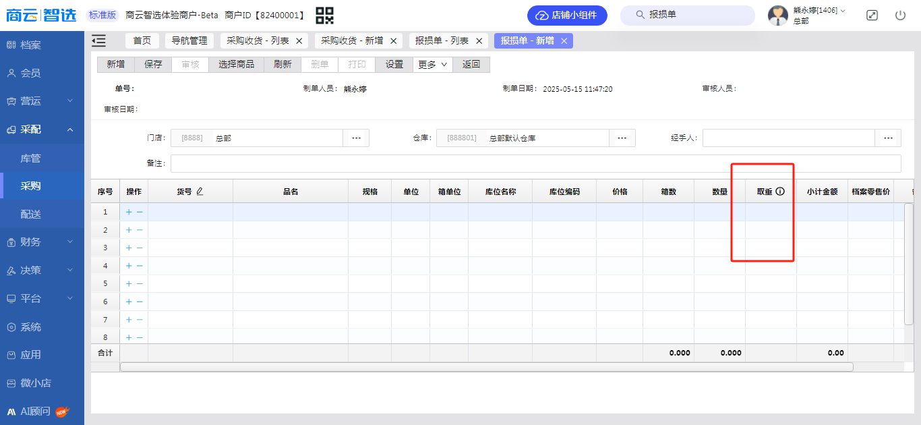Remove row 1 with the minus icon
921x425 pixels.
click(140, 212)
